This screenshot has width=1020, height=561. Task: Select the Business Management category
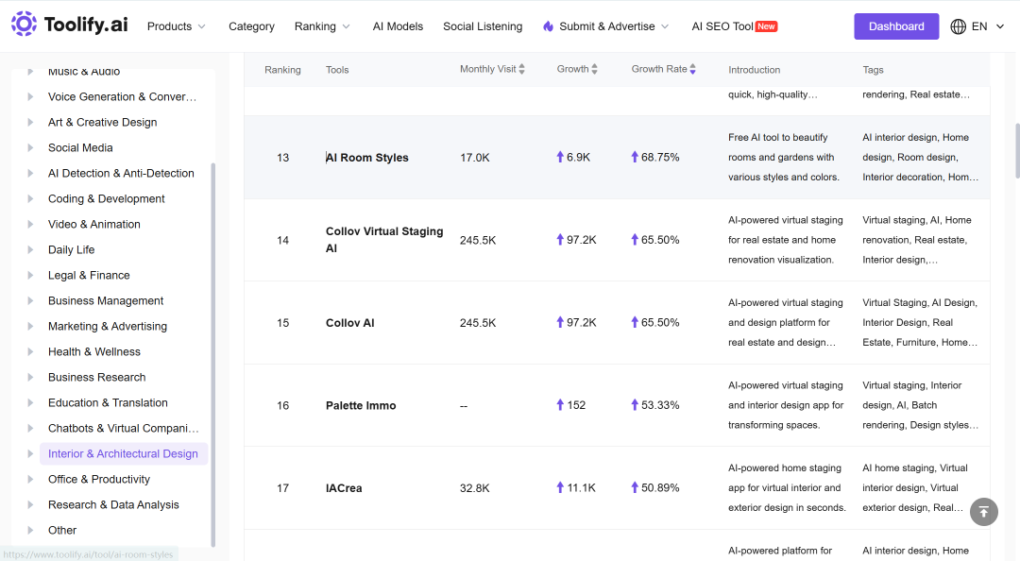click(x=106, y=300)
